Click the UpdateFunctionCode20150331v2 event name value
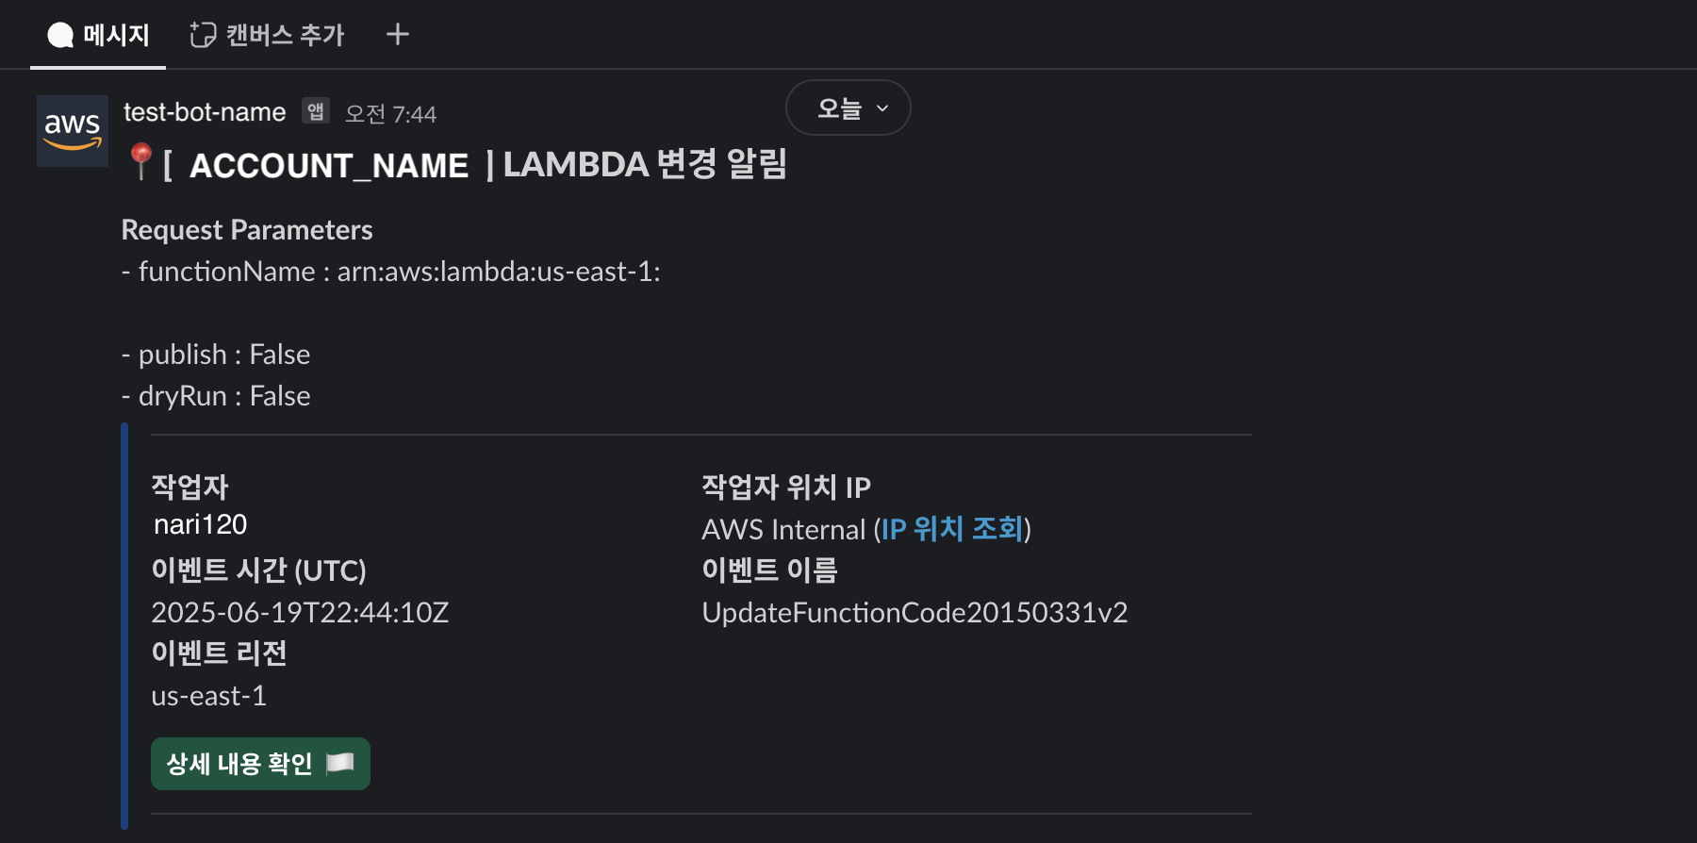1697x843 pixels. (x=914, y=613)
